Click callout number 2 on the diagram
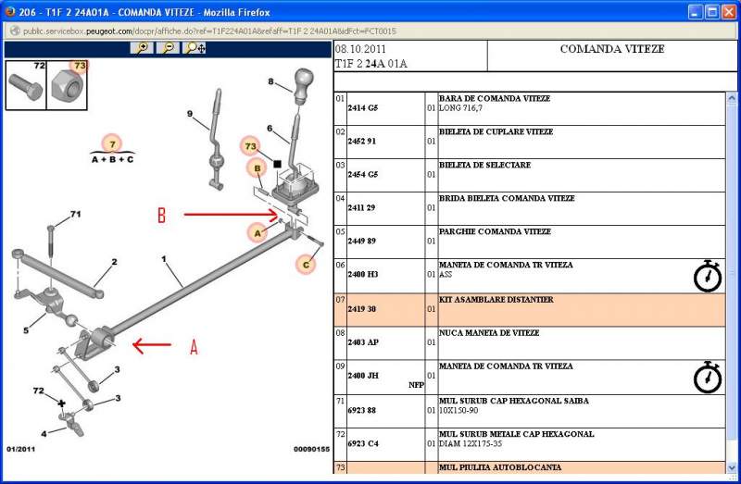The image size is (741, 484). click(x=114, y=262)
